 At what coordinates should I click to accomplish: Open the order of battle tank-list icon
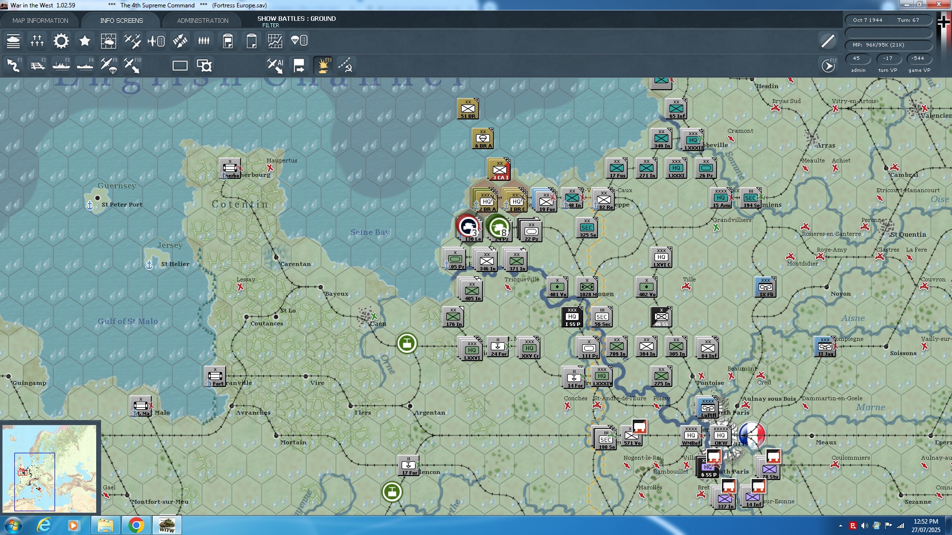[x=13, y=41]
